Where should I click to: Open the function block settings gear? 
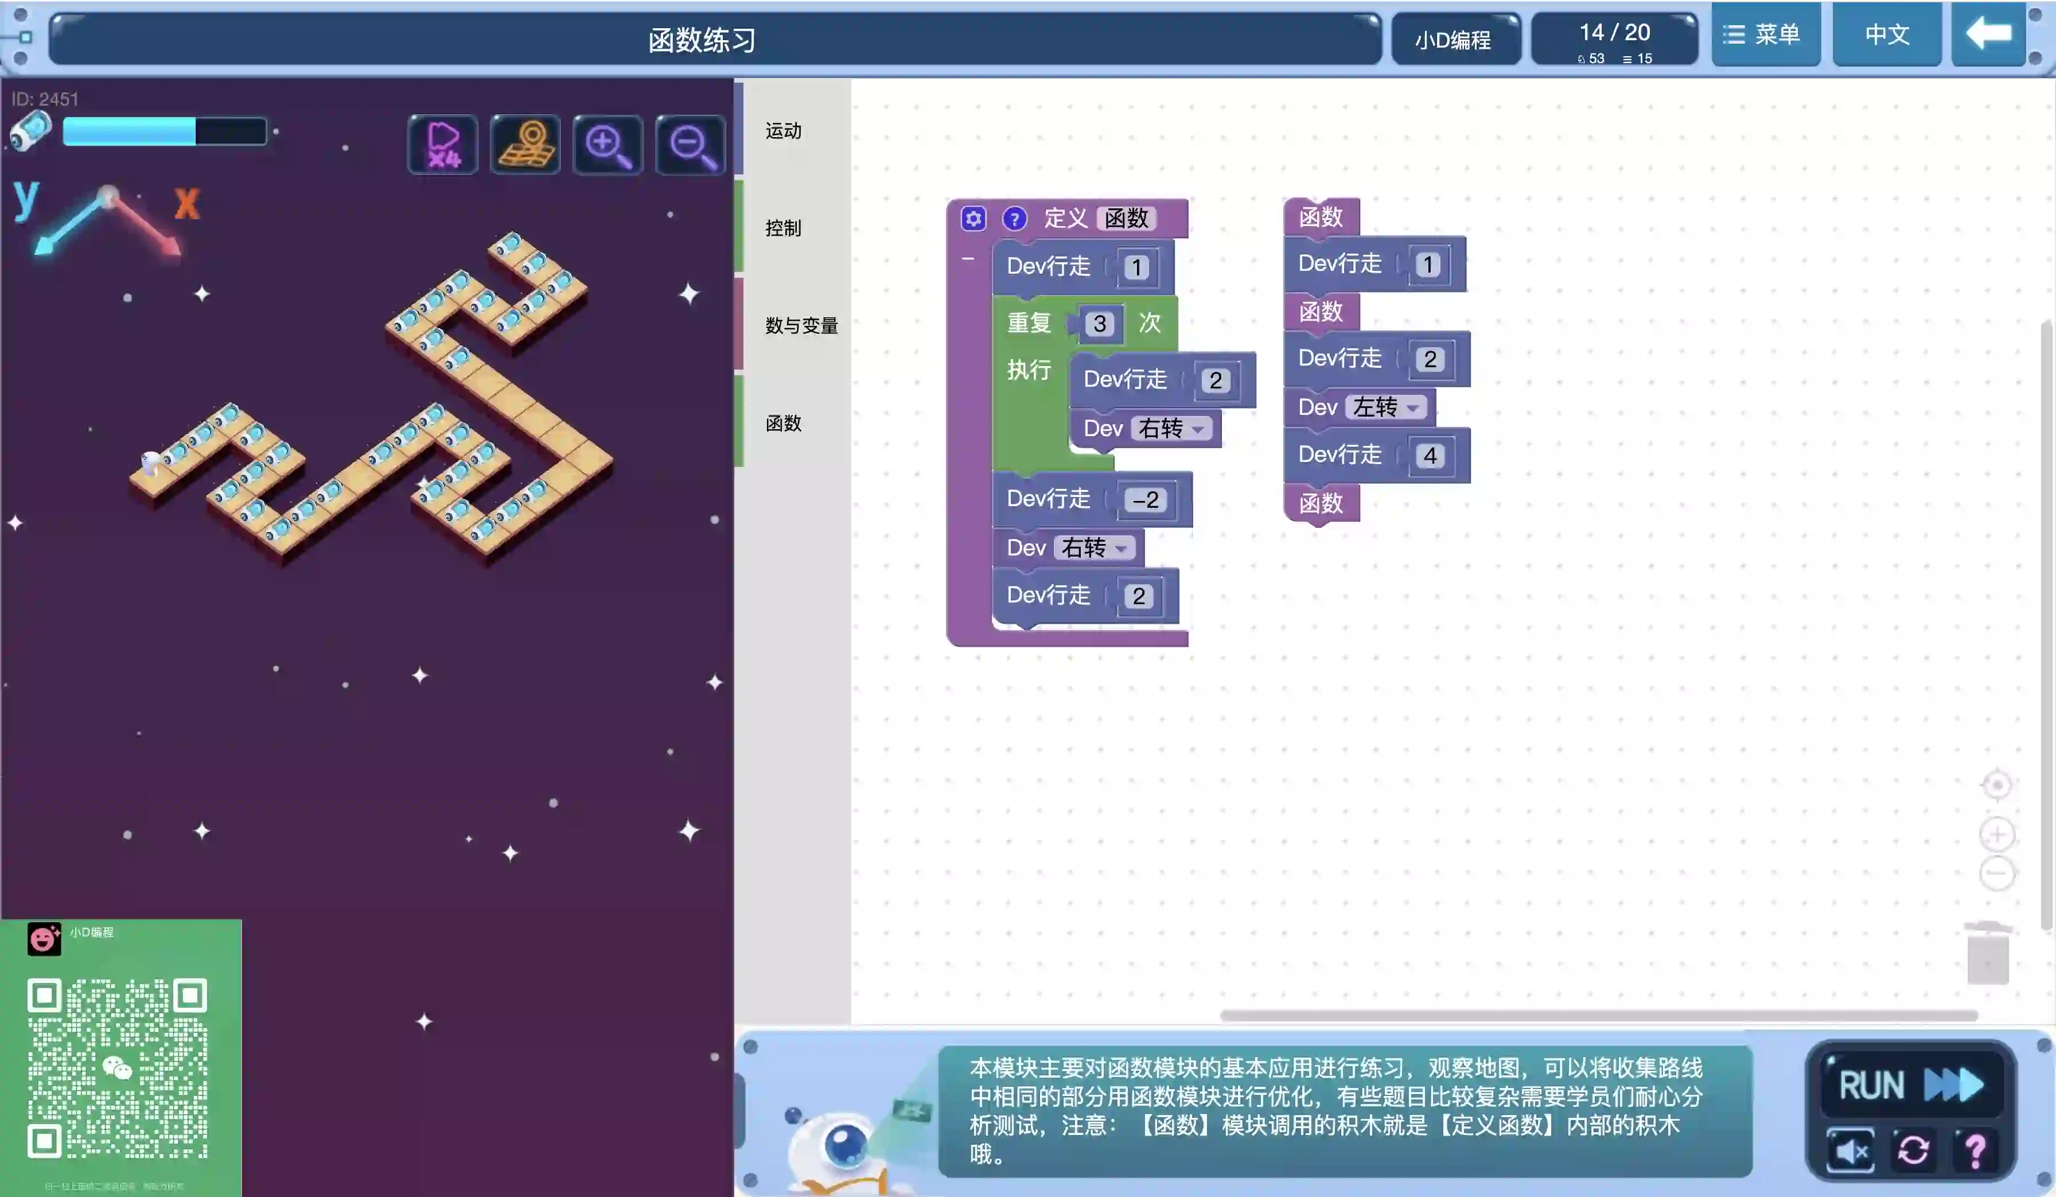[x=974, y=219]
